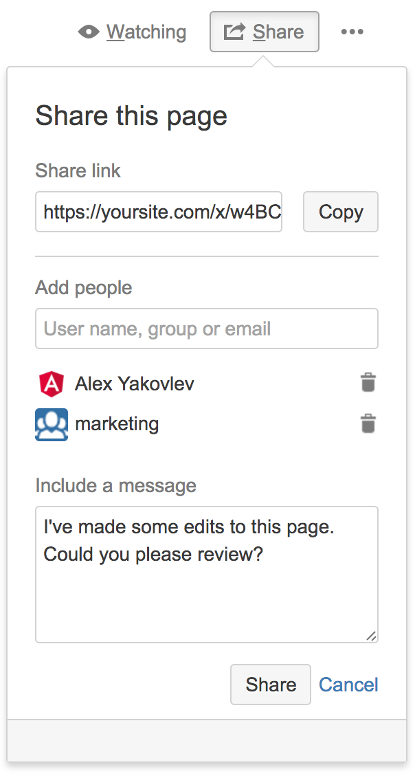Click the eye icon beside Watching
The height and width of the screenshot is (778, 415).
point(89,32)
